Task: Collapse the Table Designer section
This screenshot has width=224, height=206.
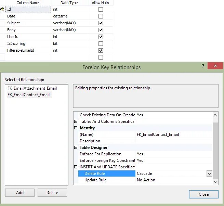Action: pyautogui.click(x=76, y=147)
